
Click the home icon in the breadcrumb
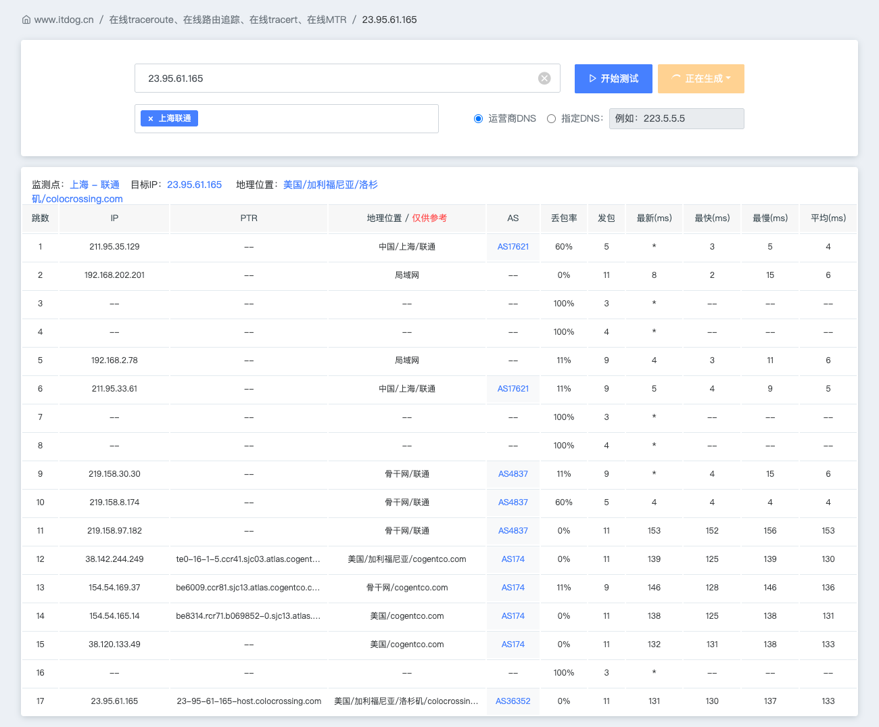point(26,20)
